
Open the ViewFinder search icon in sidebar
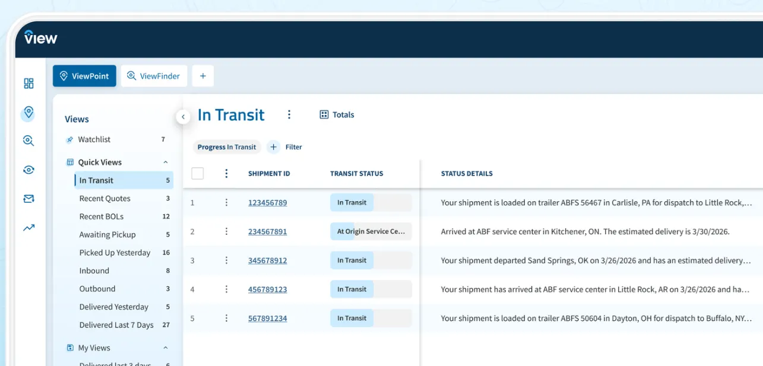click(29, 141)
